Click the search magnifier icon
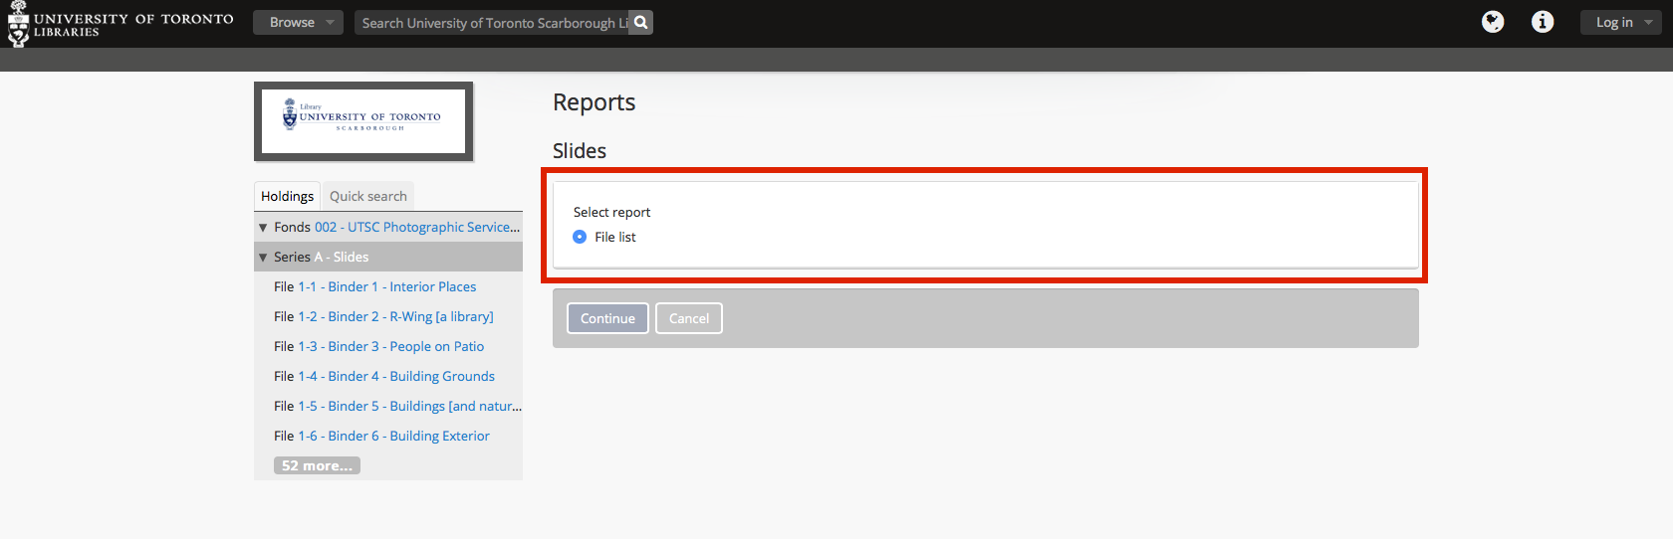Viewport: 1673px width, 539px height. point(641,22)
